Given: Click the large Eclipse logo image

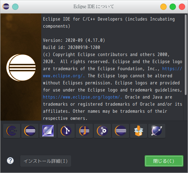Looking at the screenshot, I should 21,68.
